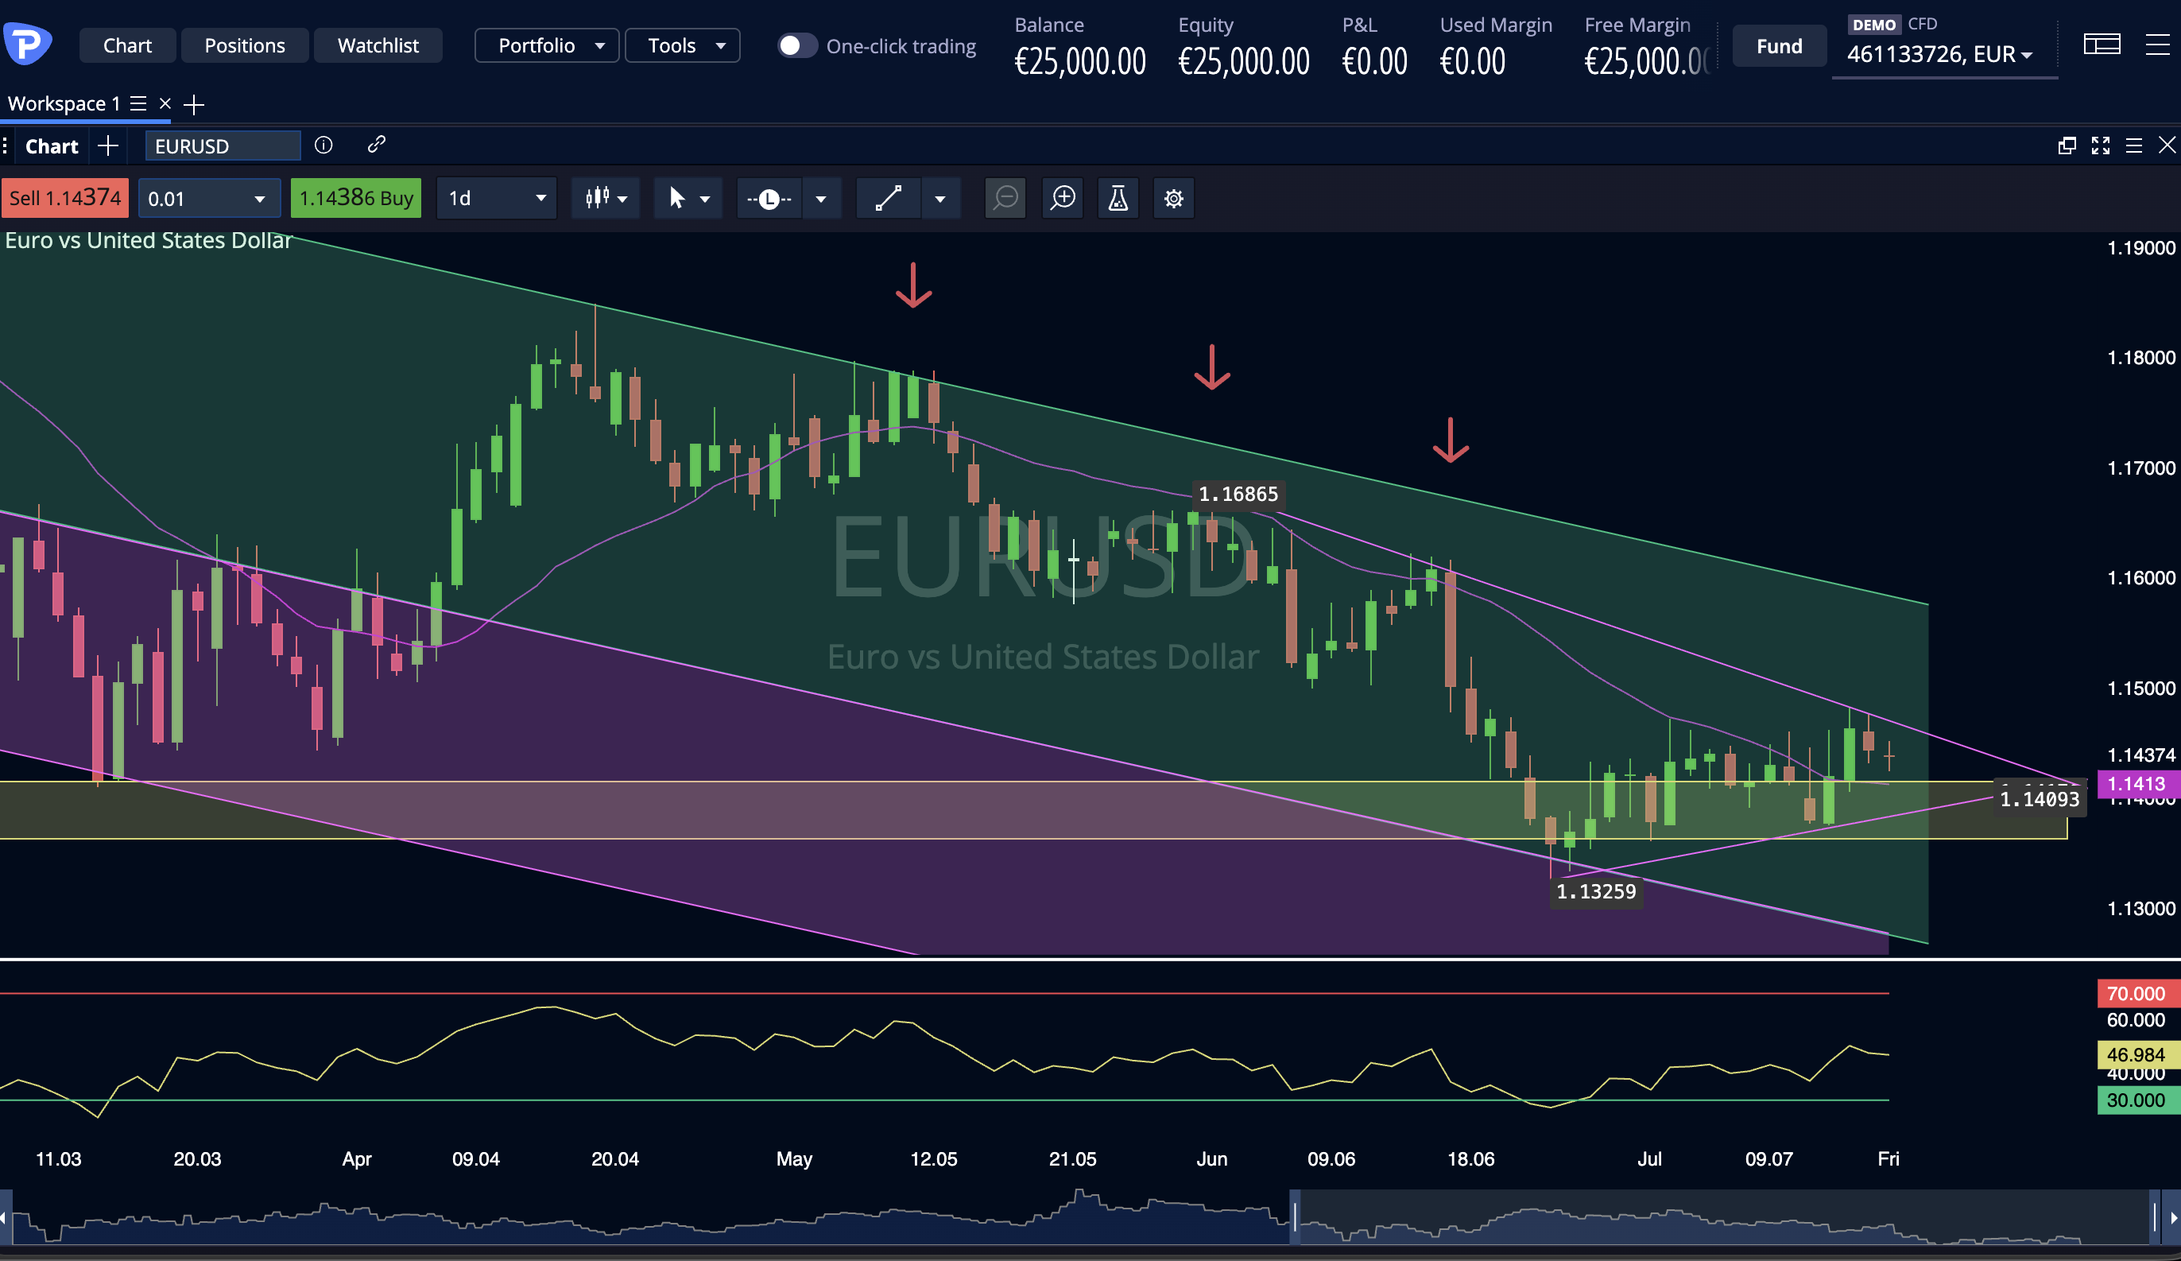
Task: Open the Chart tab in top navigation
Action: [127, 45]
